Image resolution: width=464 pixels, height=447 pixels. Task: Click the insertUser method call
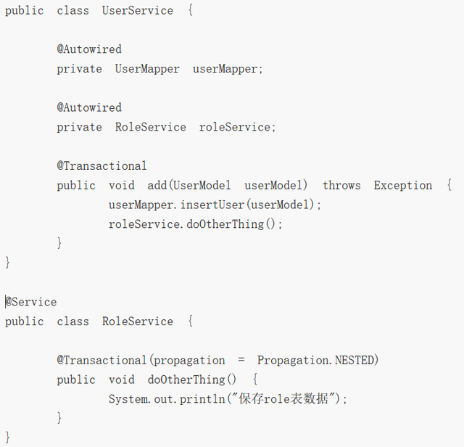coord(212,205)
